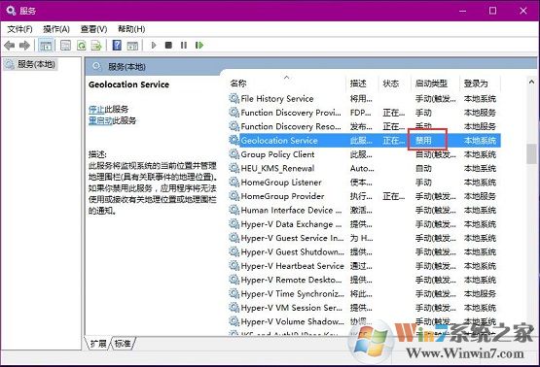The height and width of the screenshot is (367, 540).
Task: Select HomeGroup Provider row
Action: [364, 196]
